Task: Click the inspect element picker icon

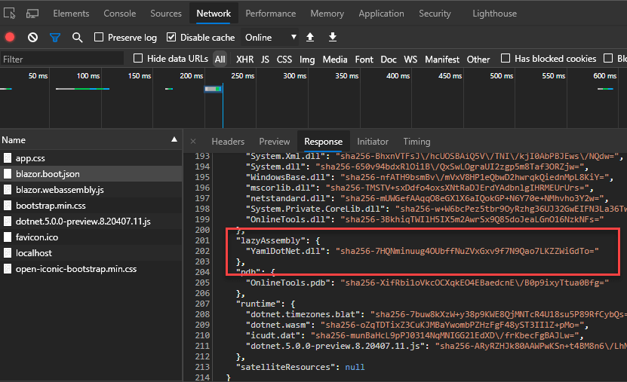Action: click(11, 14)
